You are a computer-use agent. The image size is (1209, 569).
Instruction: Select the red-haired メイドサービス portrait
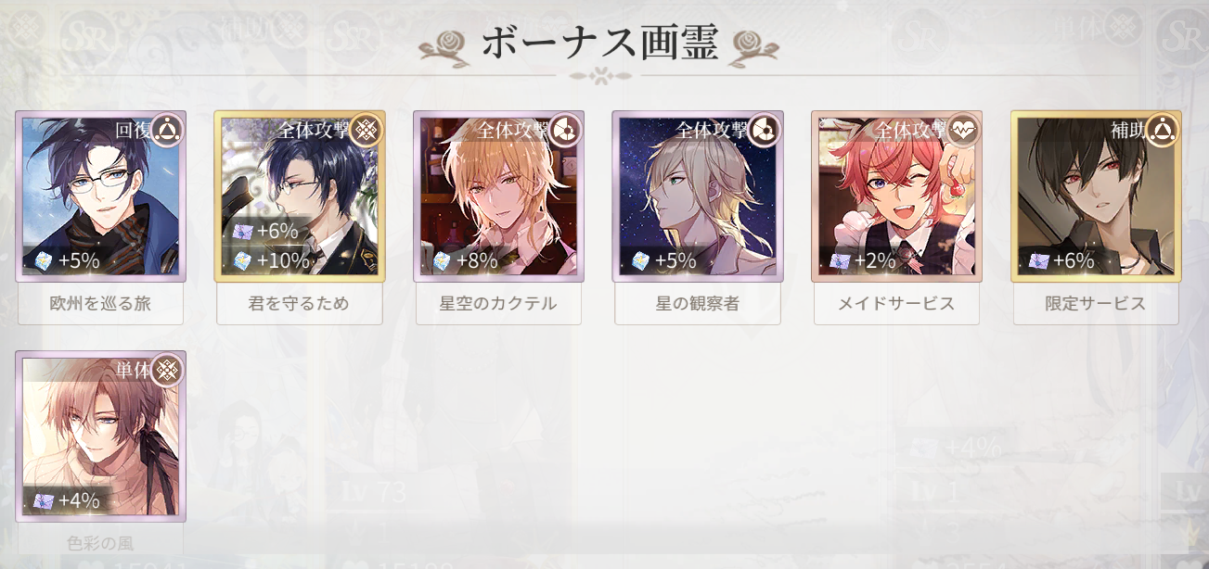tap(896, 196)
